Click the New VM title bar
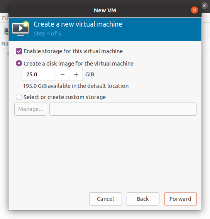210x219 pixels. (105, 10)
